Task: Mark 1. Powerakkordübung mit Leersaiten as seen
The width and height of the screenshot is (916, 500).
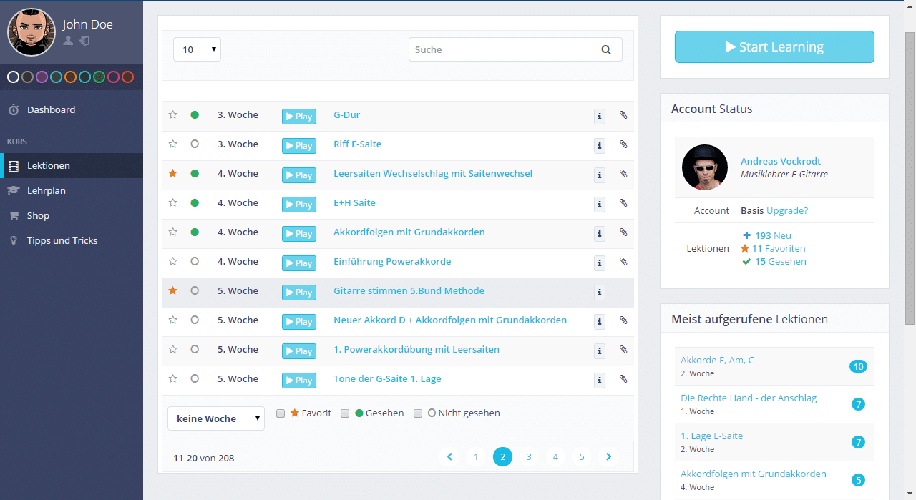Action: pyautogui.click(x=195, y=349)
